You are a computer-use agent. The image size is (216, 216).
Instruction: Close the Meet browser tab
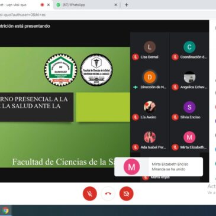49,5
